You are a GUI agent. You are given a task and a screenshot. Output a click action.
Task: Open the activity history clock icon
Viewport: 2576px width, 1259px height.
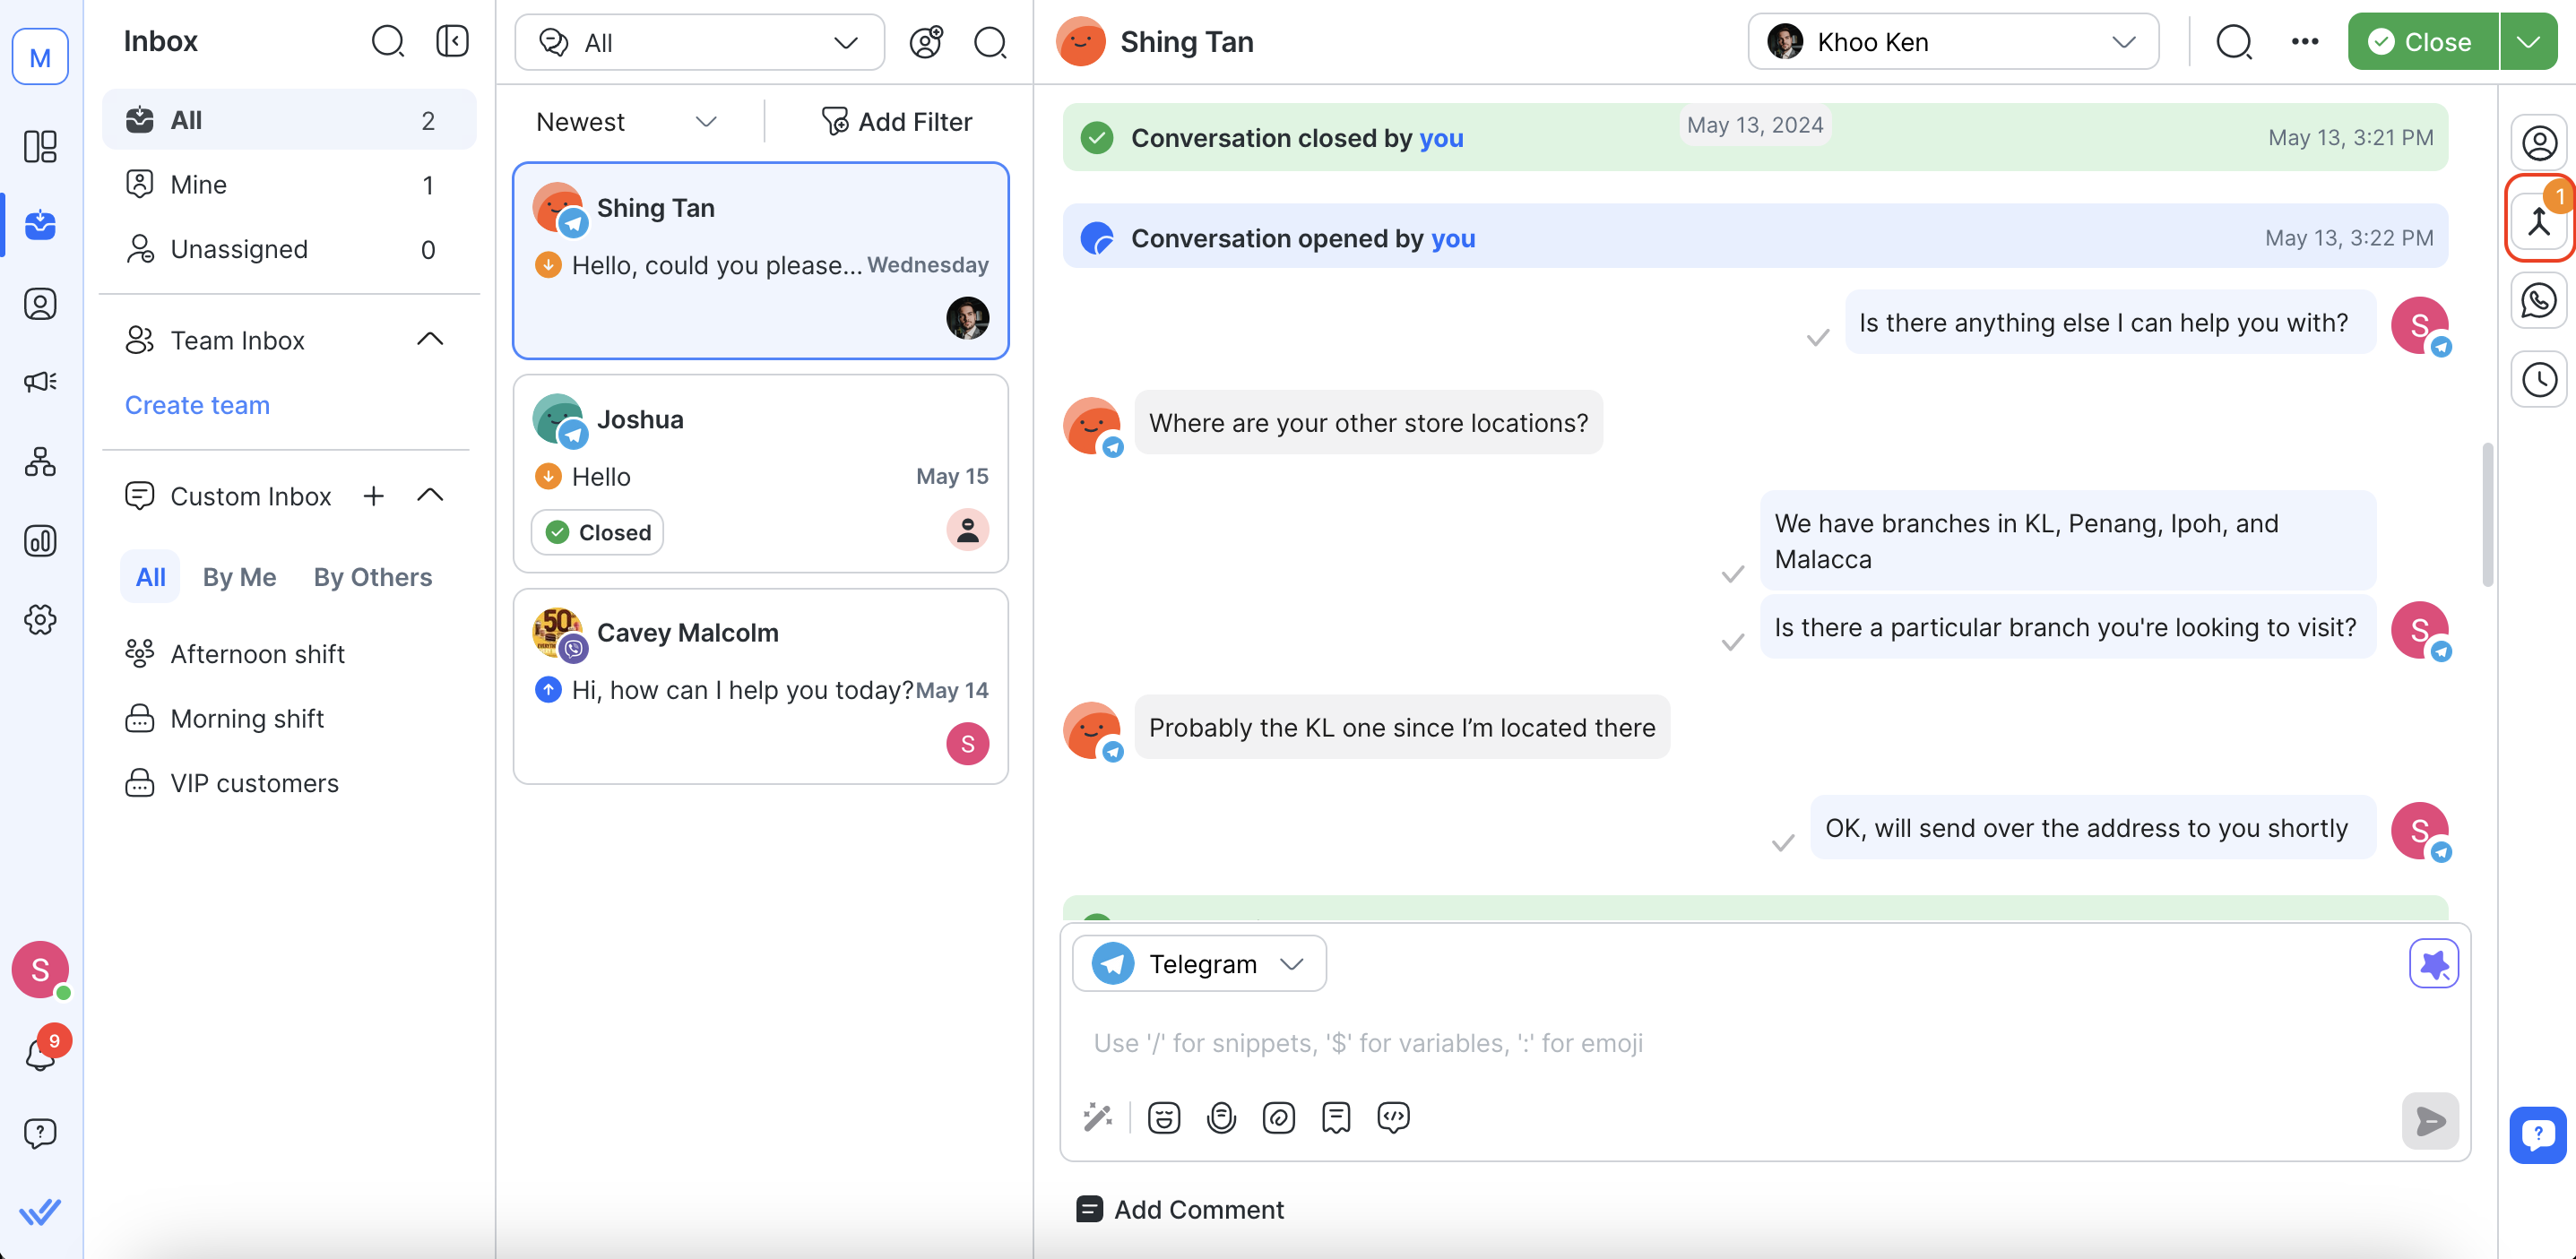pos(2539,380)
